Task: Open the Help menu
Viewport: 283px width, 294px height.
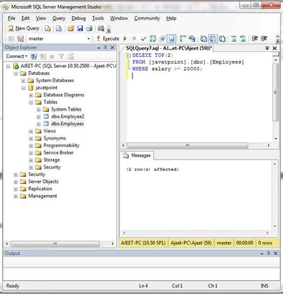Action: tap(171, 19)
